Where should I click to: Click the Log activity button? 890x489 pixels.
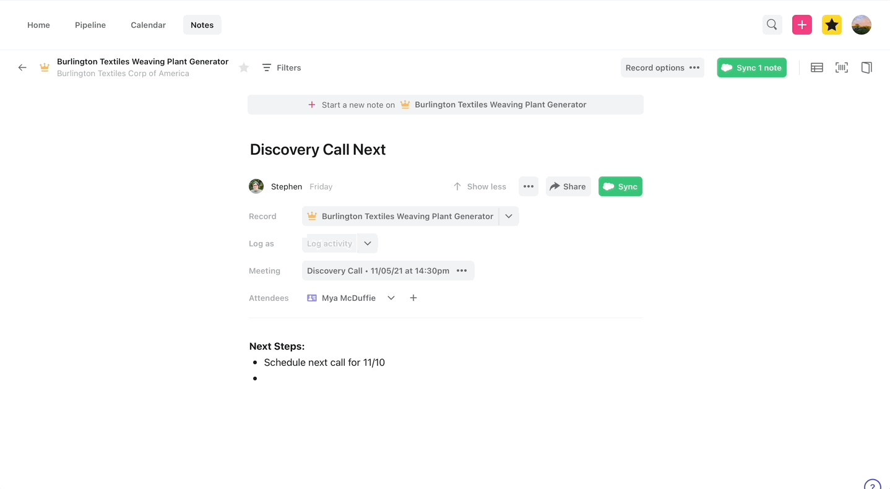coord(329,243)
